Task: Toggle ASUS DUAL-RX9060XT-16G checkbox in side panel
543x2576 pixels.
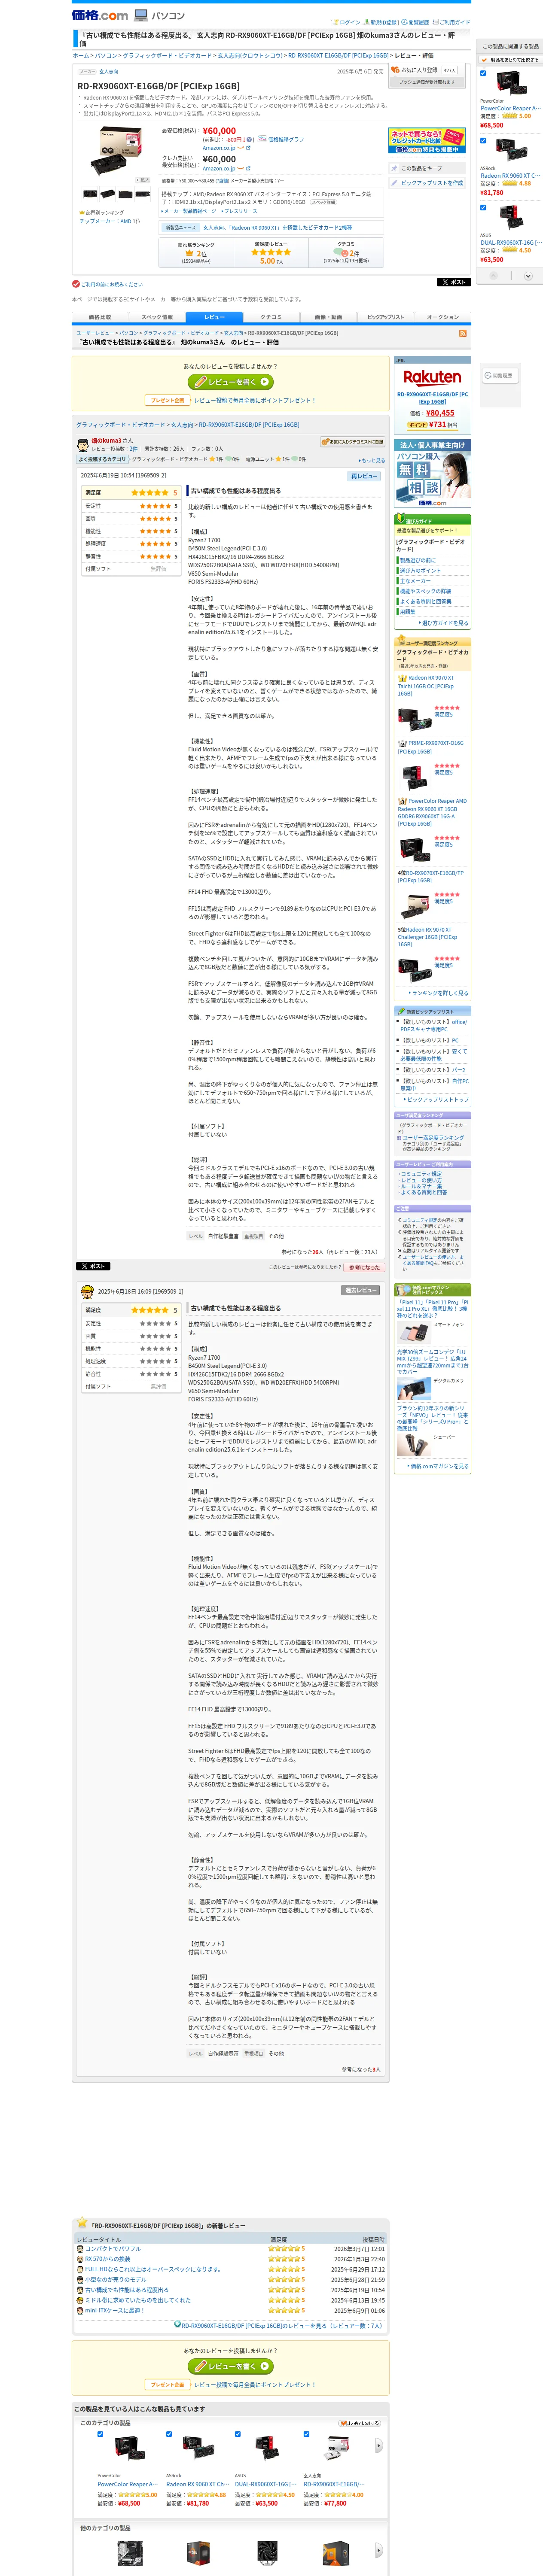Action: [483, 207]
